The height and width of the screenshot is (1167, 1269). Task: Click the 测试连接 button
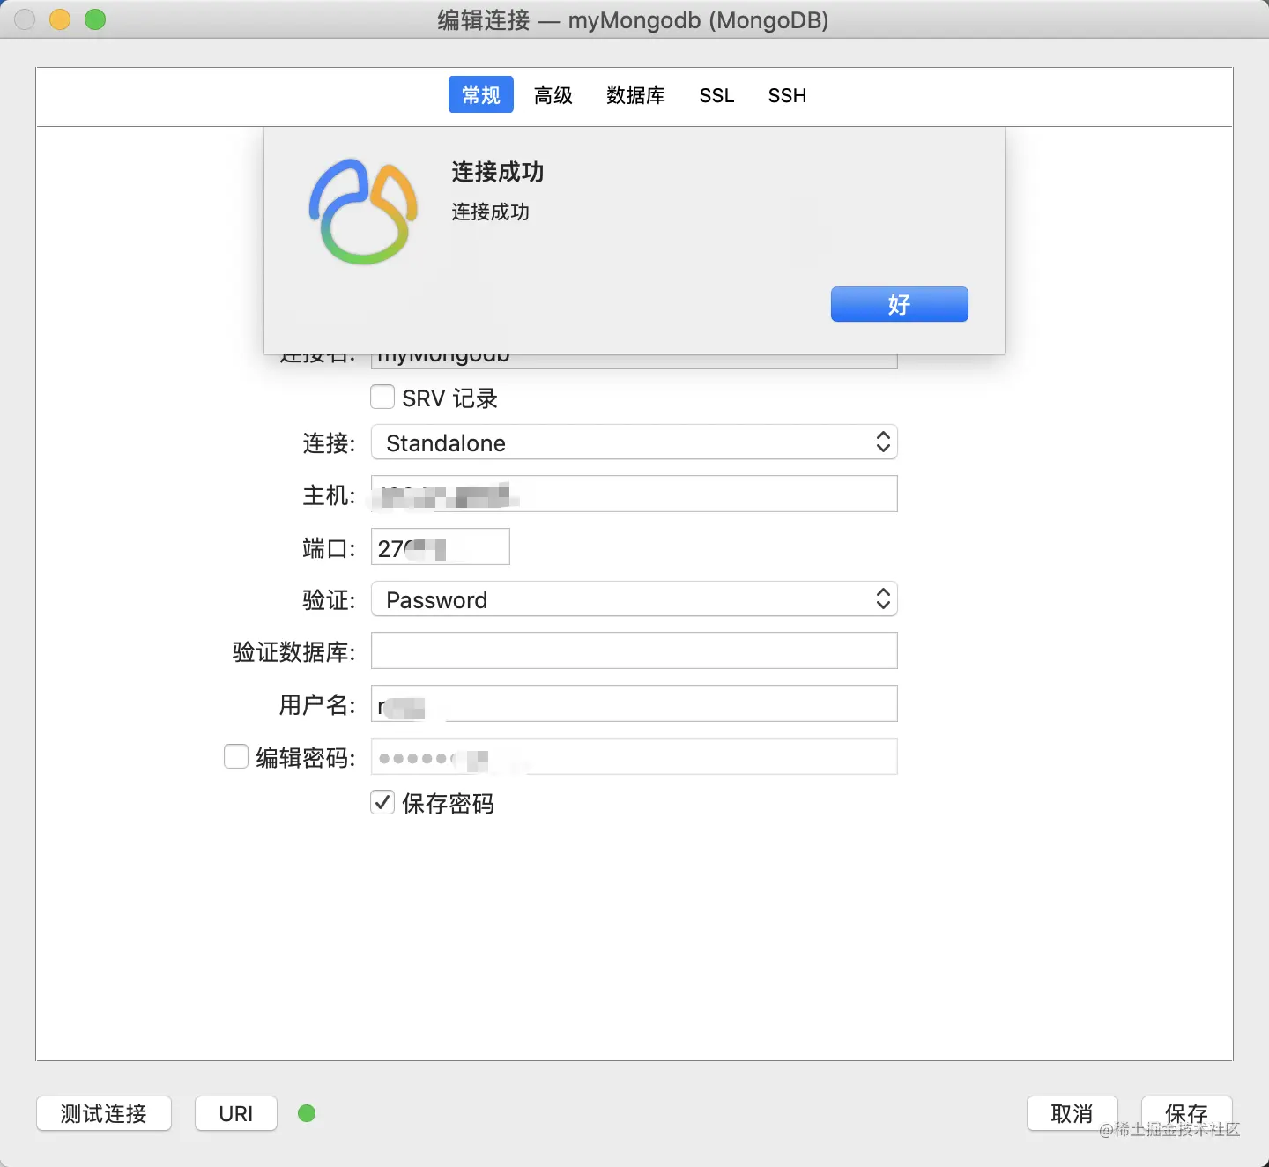click(104, 1113)
